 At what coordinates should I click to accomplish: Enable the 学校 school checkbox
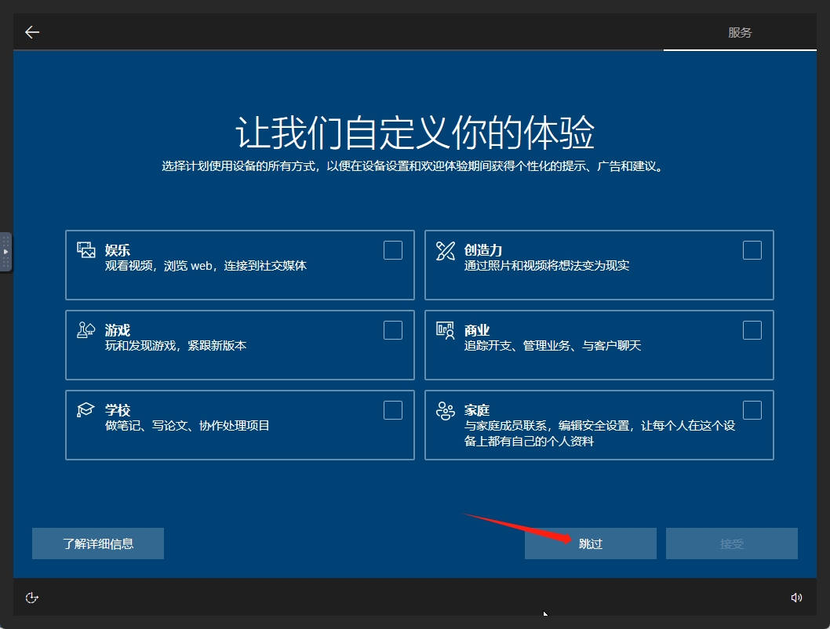click(x=392, y=409)
